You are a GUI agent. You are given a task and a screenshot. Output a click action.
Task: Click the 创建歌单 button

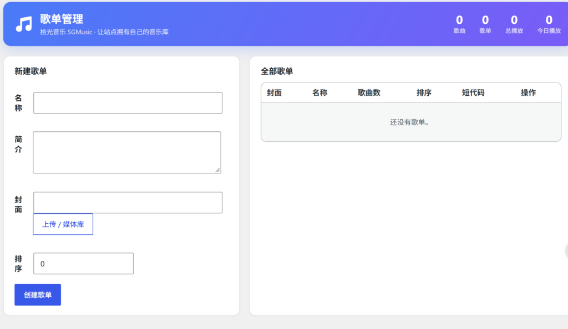tap(38, 295)
